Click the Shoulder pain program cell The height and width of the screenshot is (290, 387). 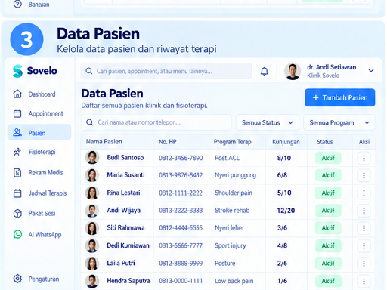click(x=234, y=193)
